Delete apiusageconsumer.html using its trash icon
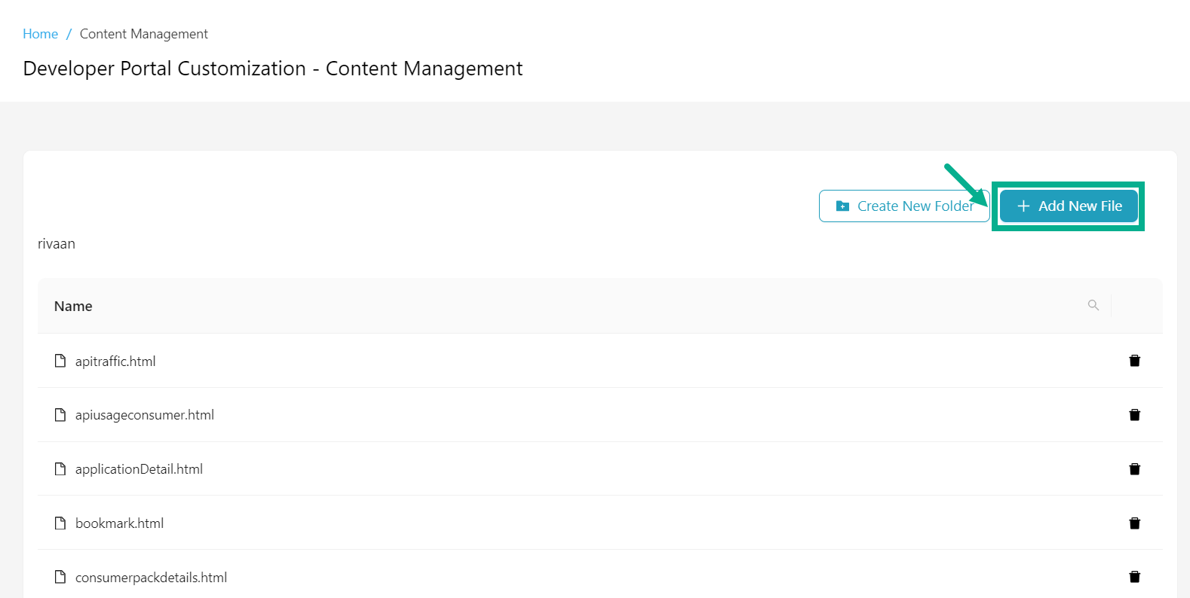 point(1134,414)
